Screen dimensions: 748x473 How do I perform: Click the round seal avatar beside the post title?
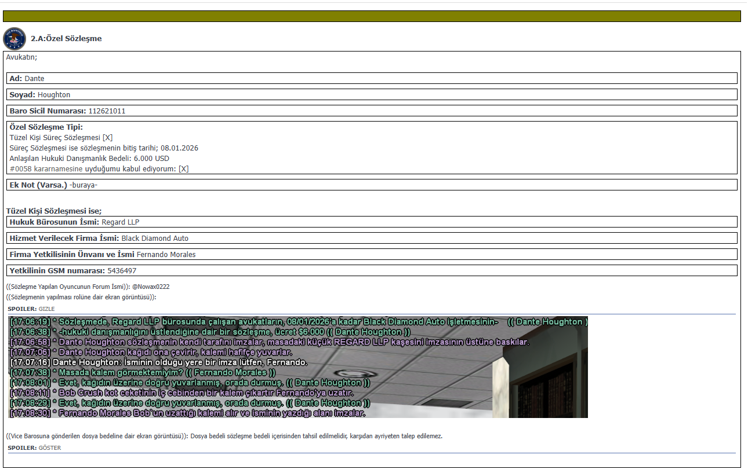(x=14, y=38)
